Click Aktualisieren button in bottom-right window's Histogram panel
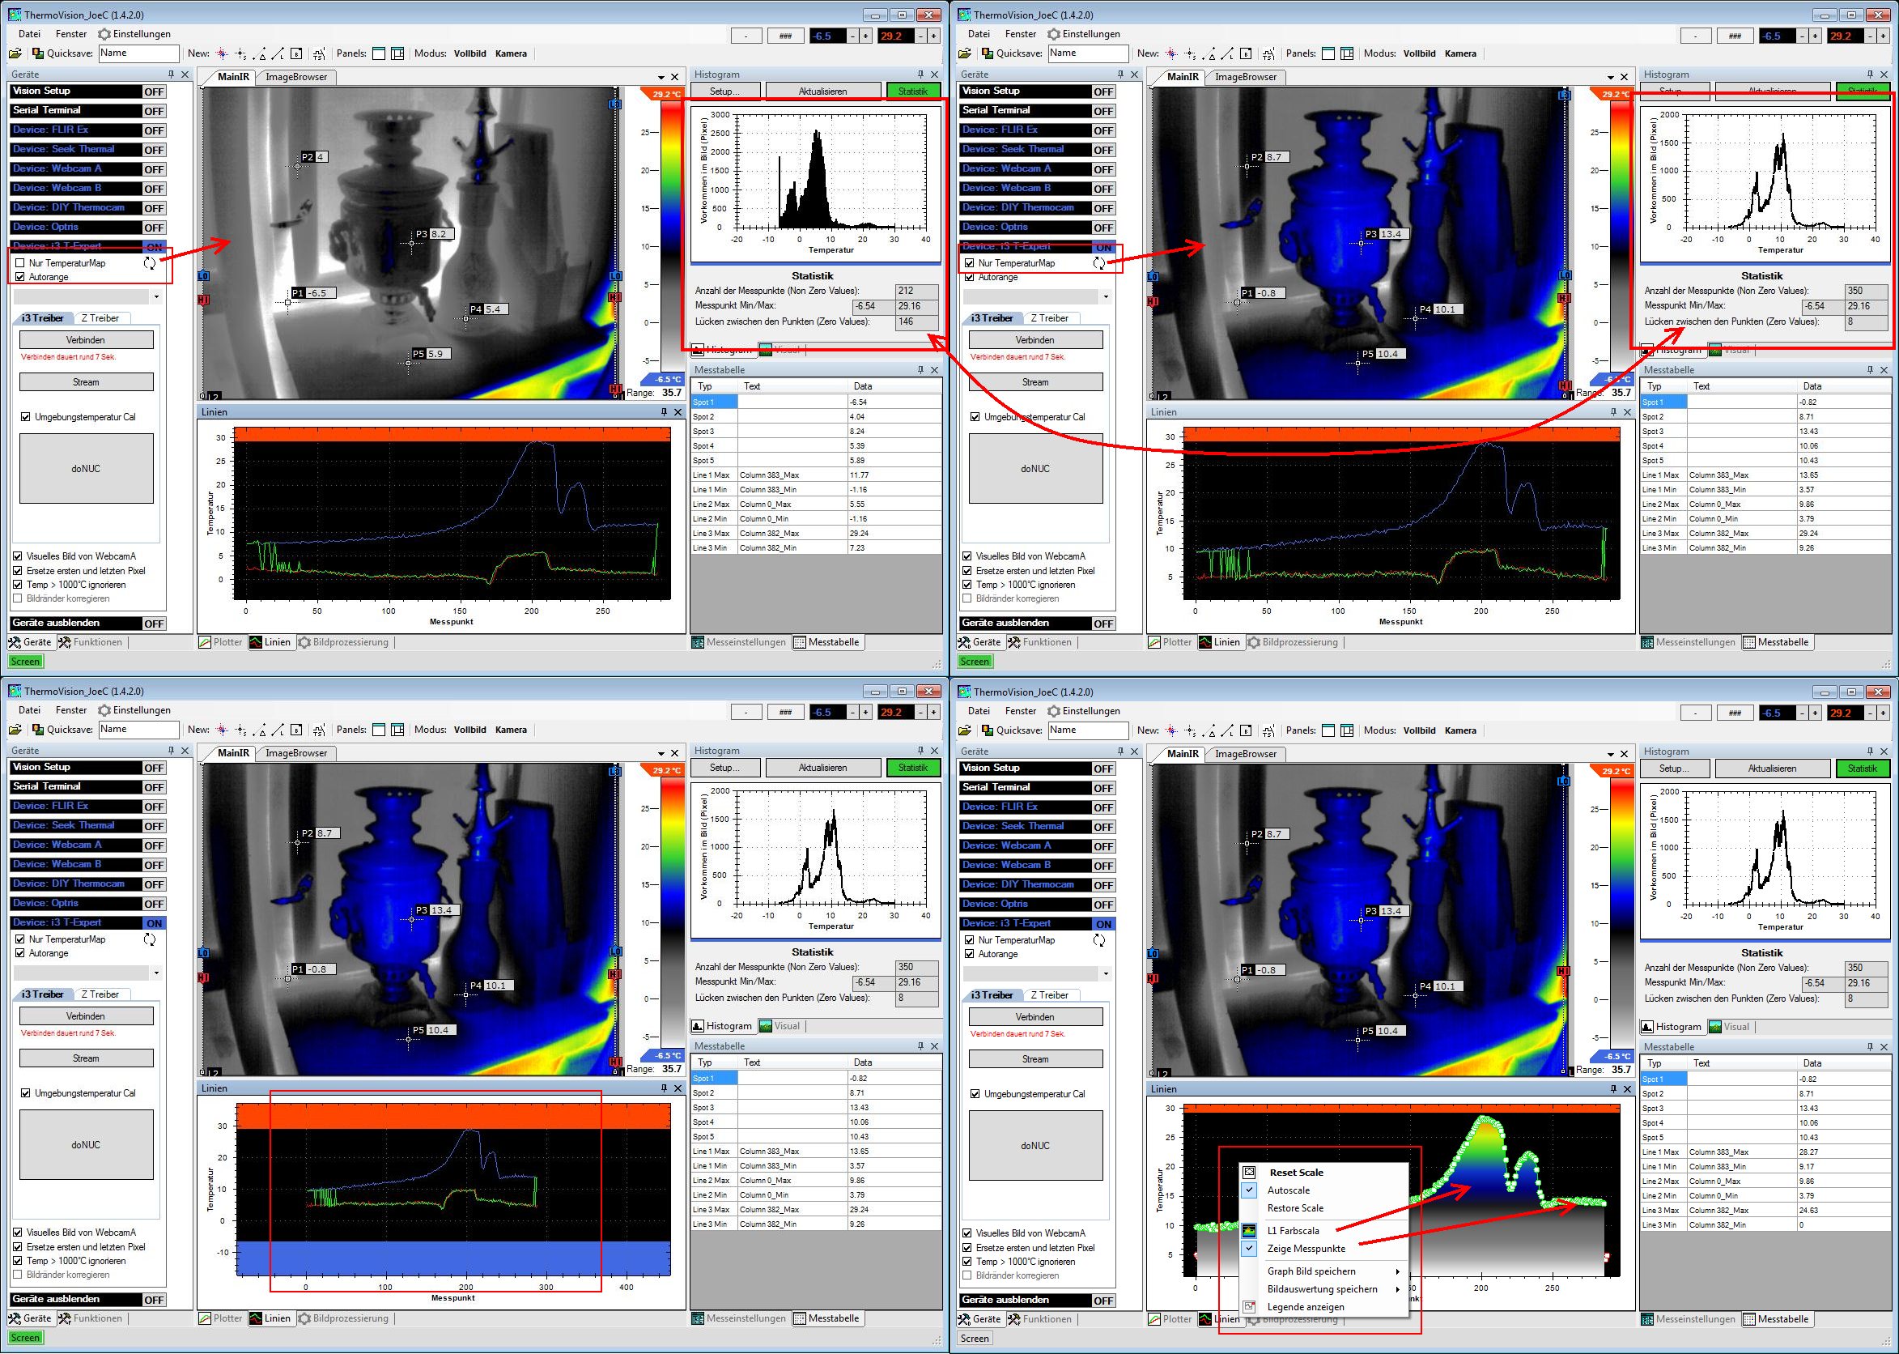The image size is (1899, 1354). pyautogui.click(x=1772, y=769)
